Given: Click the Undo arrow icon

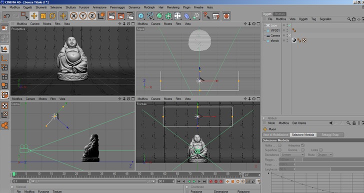Looking at the screenshot, I should pos(6,16).
